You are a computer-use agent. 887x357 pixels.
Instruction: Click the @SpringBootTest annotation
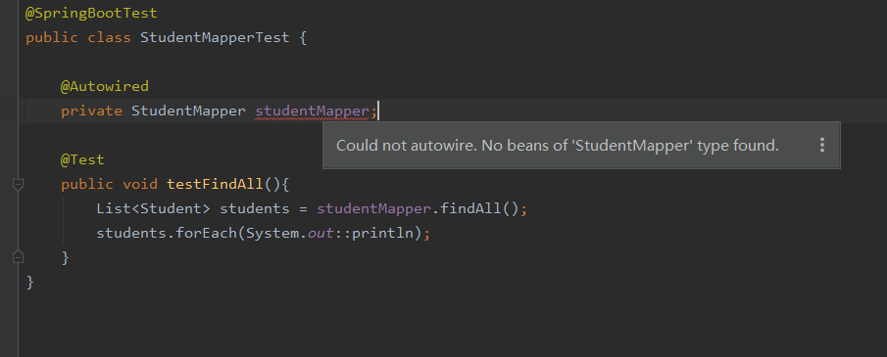click(x=92, y=13)
